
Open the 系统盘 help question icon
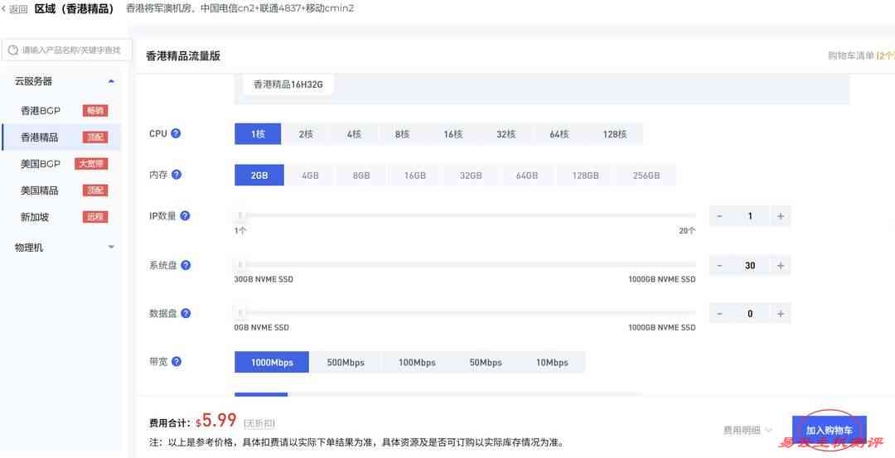(186, 265)
